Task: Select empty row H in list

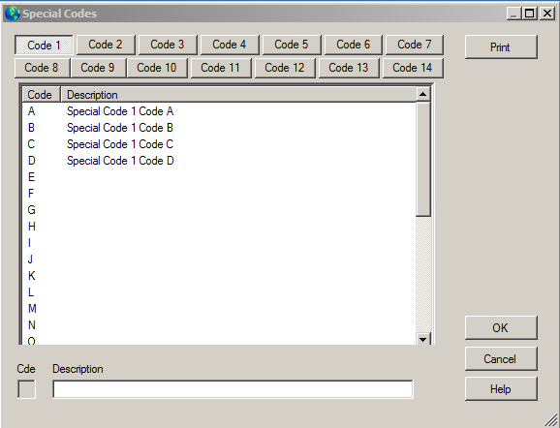Action: (219, 227)
